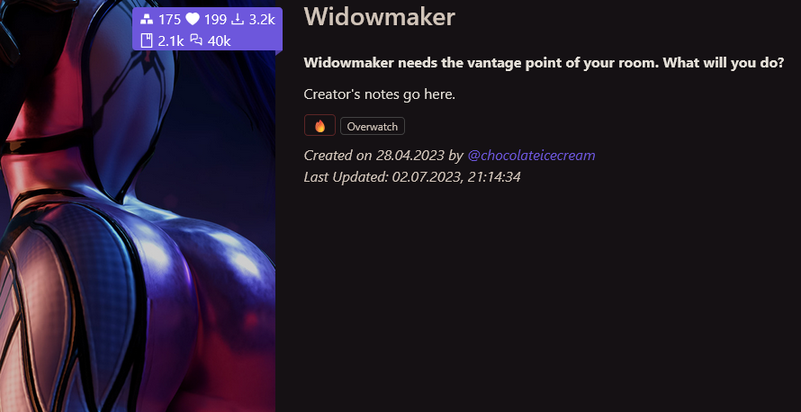Click the page icon beside 2.1k
Viewport: 801px width, 412px height.
pyautogui.click(x=147, y=40)
